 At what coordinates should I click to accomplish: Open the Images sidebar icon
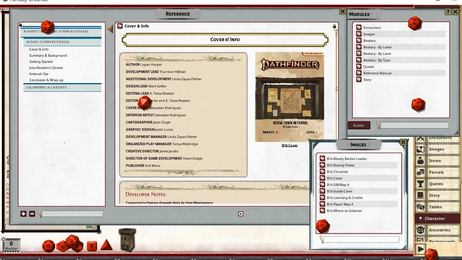pos(420,149)
